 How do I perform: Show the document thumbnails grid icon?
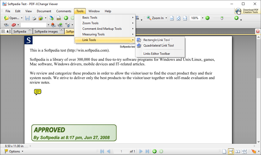pyautogui.click(x=3, y=31)
